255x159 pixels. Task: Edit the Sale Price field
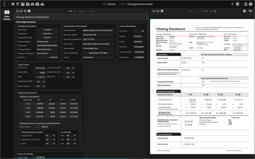[x=47, y=57]
